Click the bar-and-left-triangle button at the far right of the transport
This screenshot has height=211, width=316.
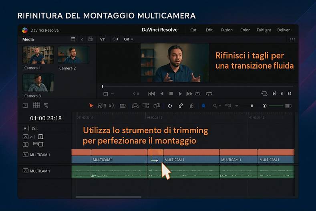click(290, 94)
